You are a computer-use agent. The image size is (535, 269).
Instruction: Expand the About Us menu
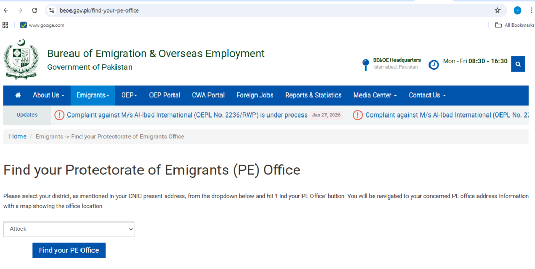pos(49,95)
